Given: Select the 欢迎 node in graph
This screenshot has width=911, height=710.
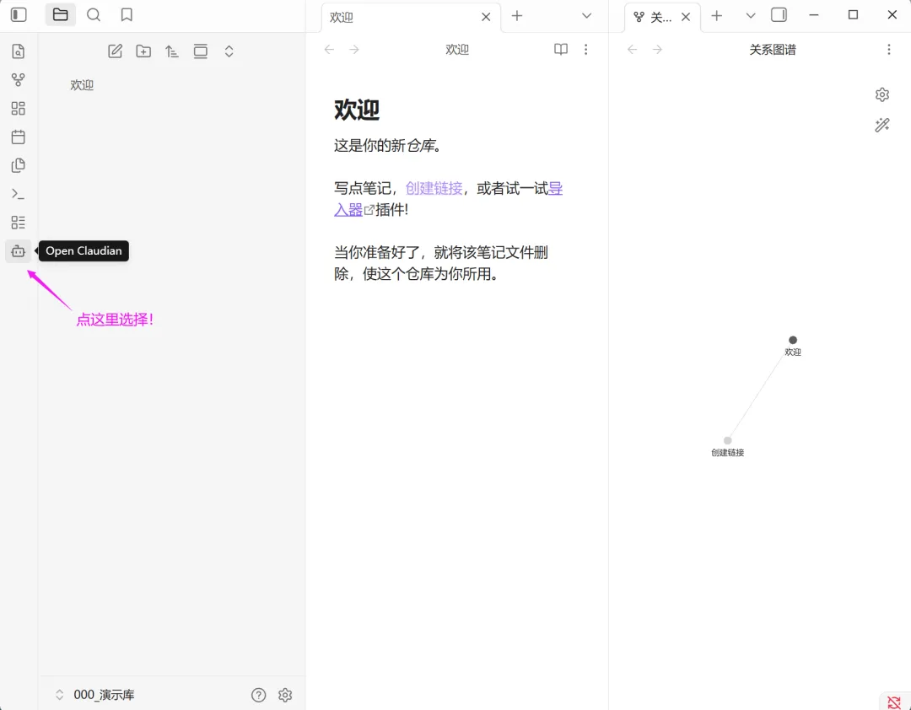Looking at the screenshot, I should [x=793, y=340].
